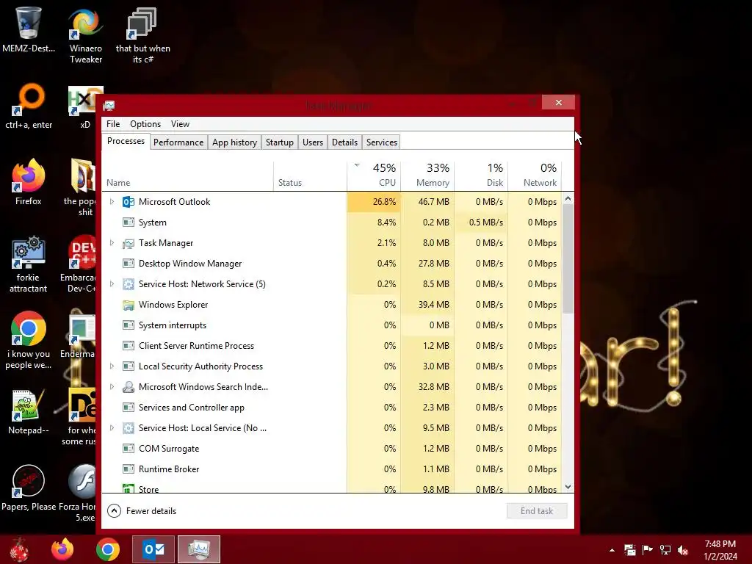This screenshot has height=564, width=752.
Task: Click the Action Center flag tray icon
Action: click(648, 550)
